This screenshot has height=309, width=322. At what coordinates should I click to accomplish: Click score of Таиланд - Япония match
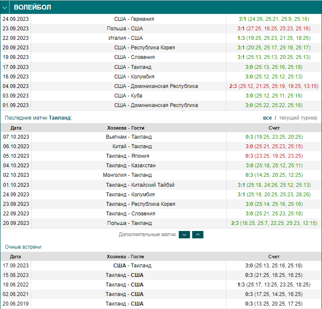click(274, 156)
